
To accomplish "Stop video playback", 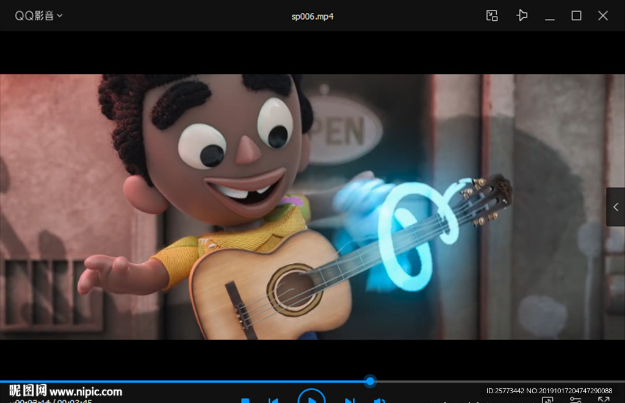I will tap(245, 400).
